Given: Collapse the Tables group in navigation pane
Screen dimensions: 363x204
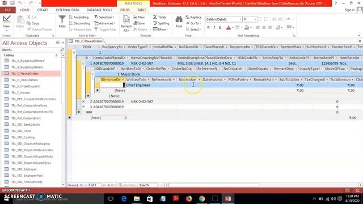Looking at the screenshot, I should (x=56, y=56).
